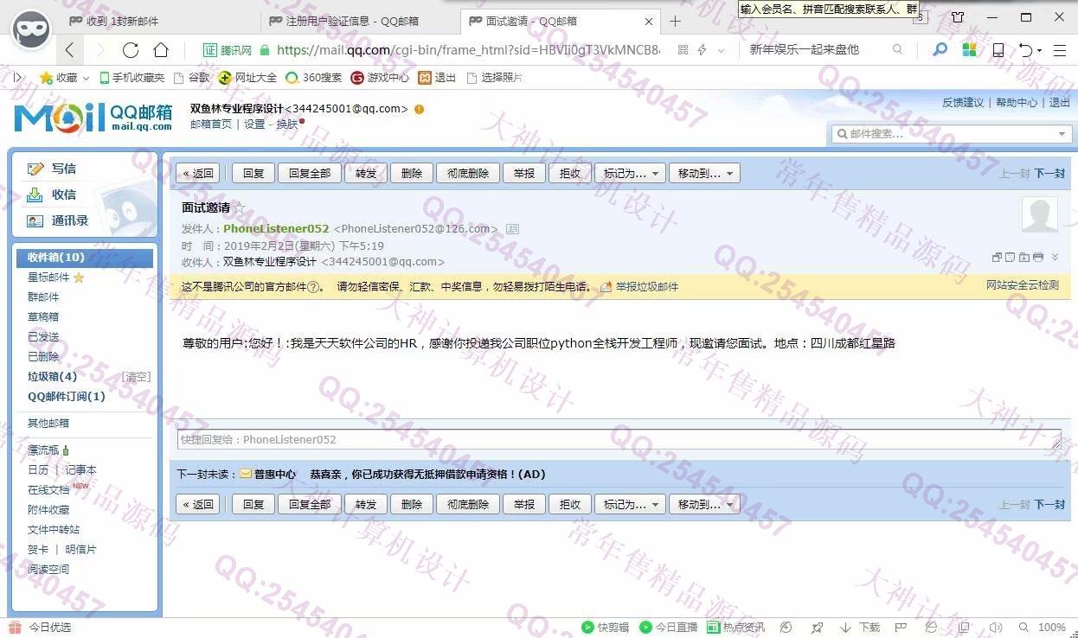Viewport: 1078px width, 638px height.
Task: Open 通讯录 contacts
Action: point(58,220)
